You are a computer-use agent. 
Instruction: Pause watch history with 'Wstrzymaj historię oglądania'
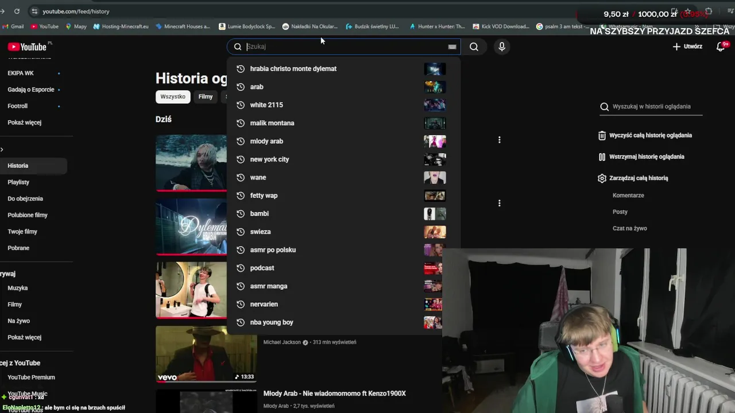(641, 157)
